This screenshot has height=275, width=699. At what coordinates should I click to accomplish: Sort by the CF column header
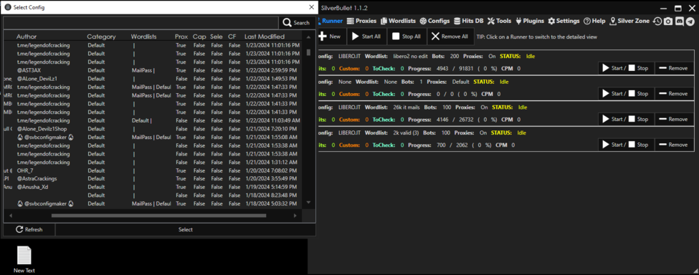click(x=232, y=37)
